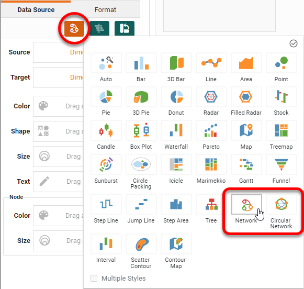Image resolution: width=304 pixels, height=289 pixels.
Task: Switch to the Format tab
Action: pyautogui.click(x=105, y=10)
